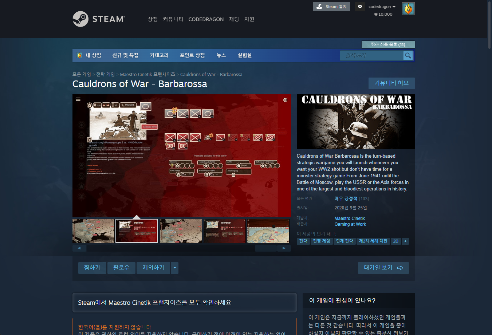Select the 전략 tag

pyautogui.click(x=303, y=241)
